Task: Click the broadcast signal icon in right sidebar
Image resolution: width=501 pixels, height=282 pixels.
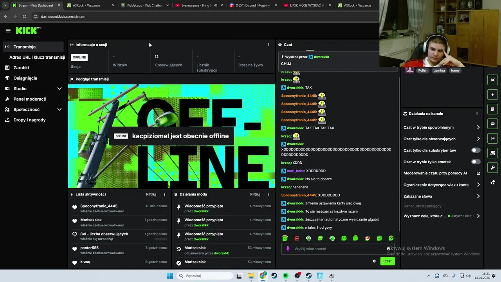Action: pos(493,138)
